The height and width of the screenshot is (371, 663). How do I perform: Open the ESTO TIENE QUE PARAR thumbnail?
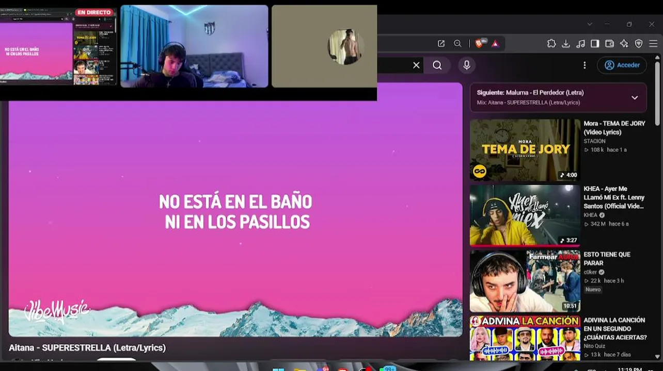click(525, 281)
